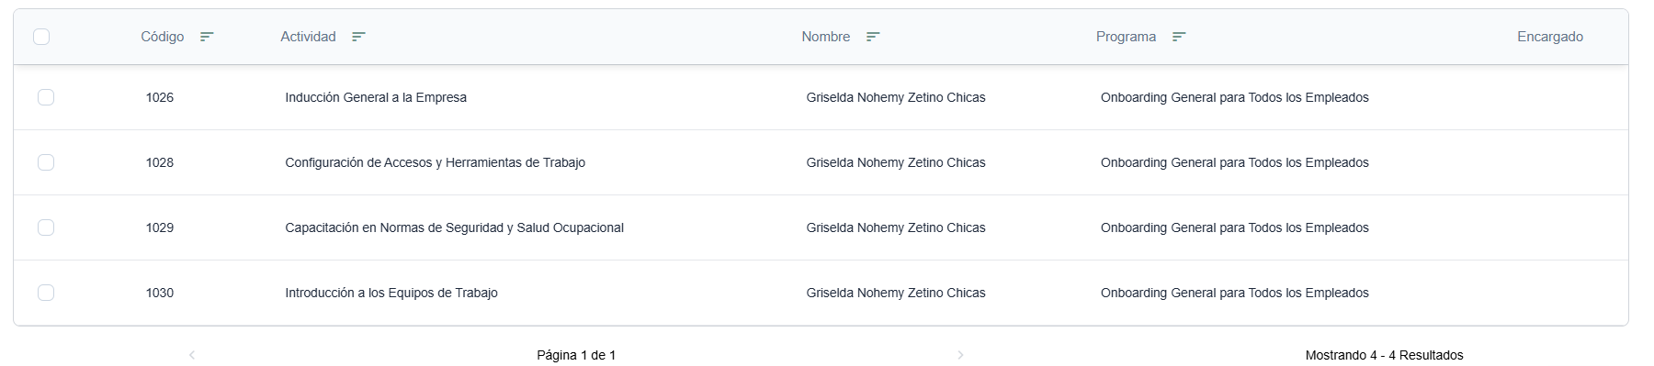This screenshot has width=1654, height=366.
Task: Click the sort icon beside Actividad
Action: pos(358,37)
